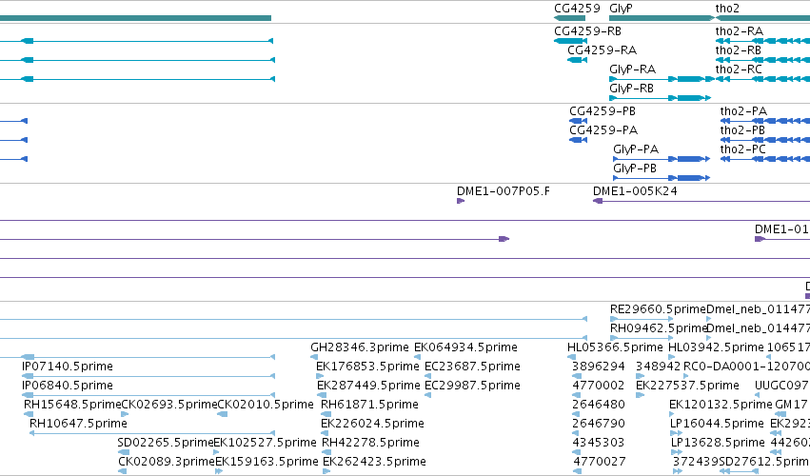Select feature label 4770002
The height and width of the screenshot is (476, 810).
tap(598, 386)
